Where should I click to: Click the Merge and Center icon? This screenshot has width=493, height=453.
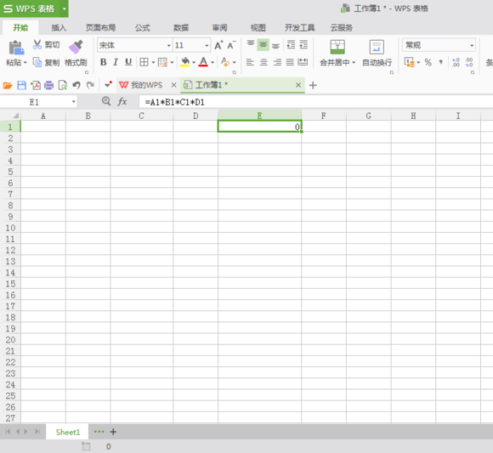pyautogui.click(x=337, y=47)
